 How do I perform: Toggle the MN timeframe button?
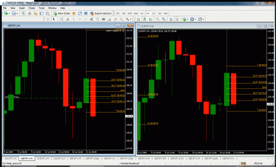tap(166, 13)
